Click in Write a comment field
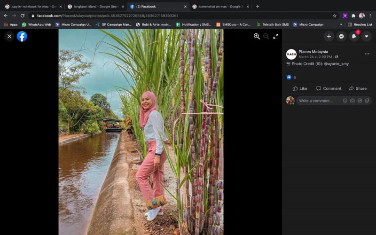 coord(317,101)
